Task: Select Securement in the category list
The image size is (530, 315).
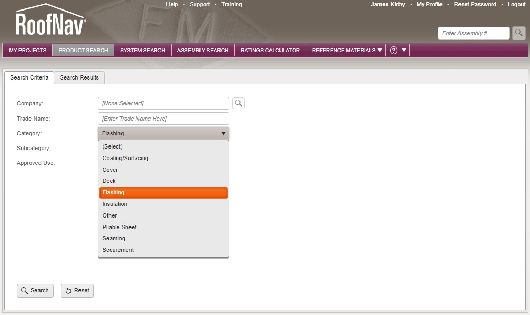Action: pos(118,250)
